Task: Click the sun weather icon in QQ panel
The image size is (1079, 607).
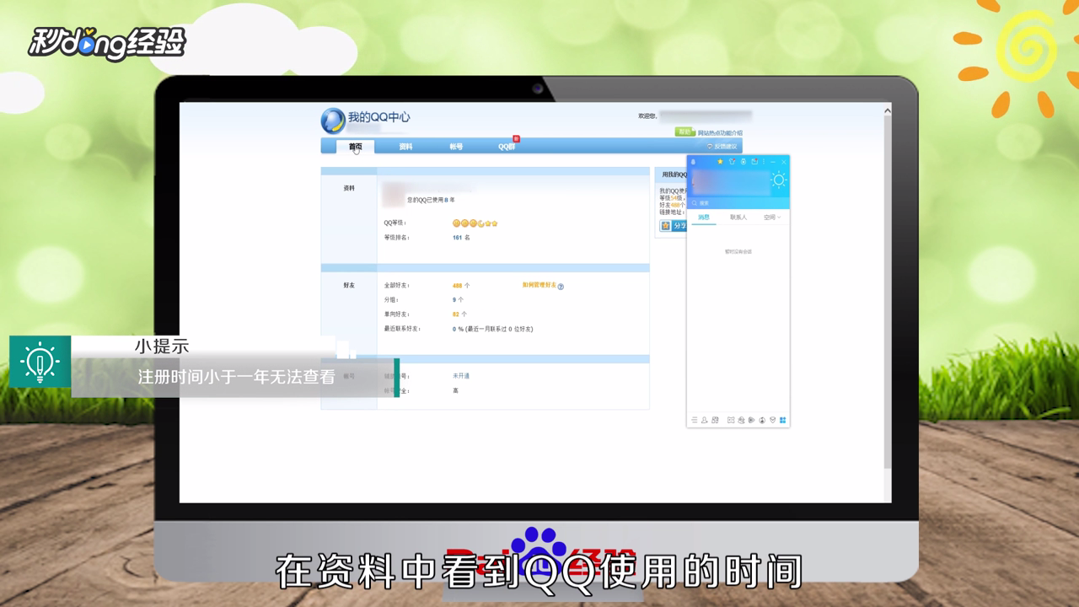Action: tap(779, 180)
